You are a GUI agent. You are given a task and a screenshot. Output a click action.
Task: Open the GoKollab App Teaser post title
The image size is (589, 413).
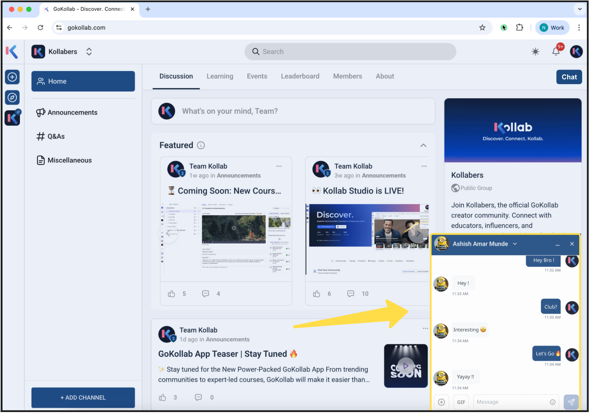tap(228, 354)
